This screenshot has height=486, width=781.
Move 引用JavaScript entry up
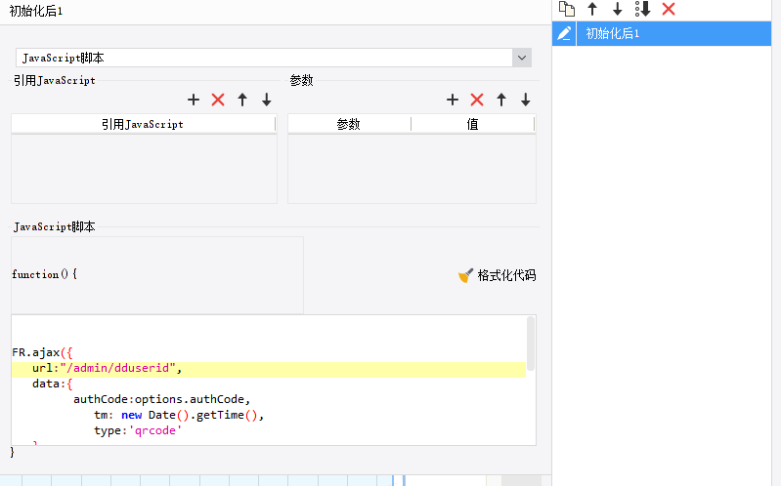pyautogui.click(x=242, y=100)
